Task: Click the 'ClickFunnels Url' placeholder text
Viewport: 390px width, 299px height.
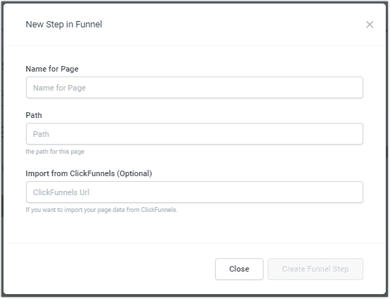Action: click(x=61, y=192)
